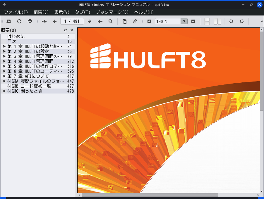Expand 第 5 章 HULFTの操作コマ… entry

(x=4, y=66)
